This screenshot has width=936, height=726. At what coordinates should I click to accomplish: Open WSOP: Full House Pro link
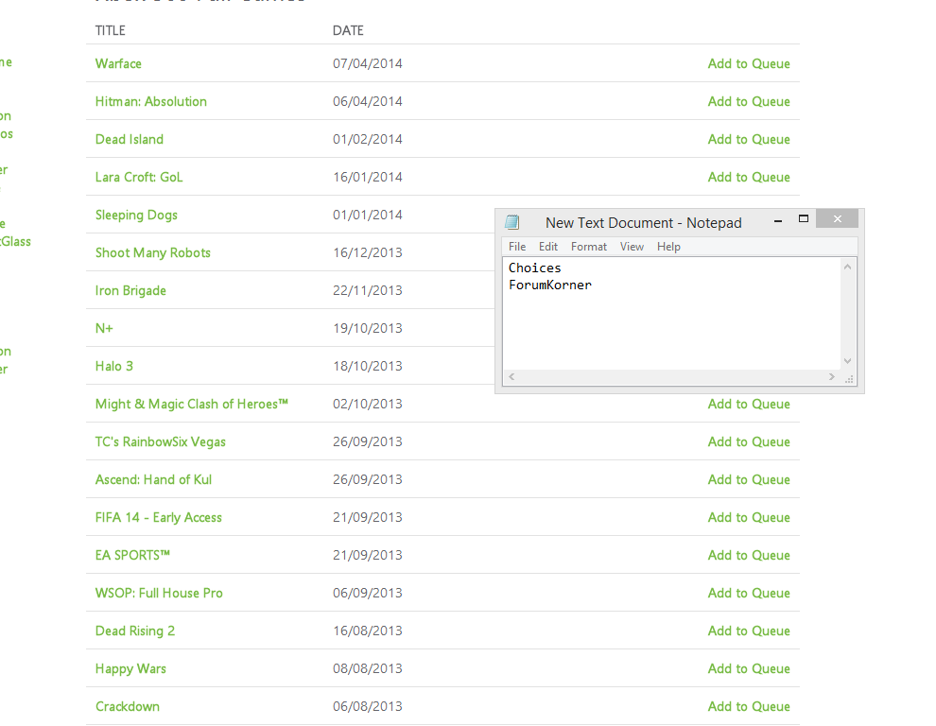coord(159,593)
